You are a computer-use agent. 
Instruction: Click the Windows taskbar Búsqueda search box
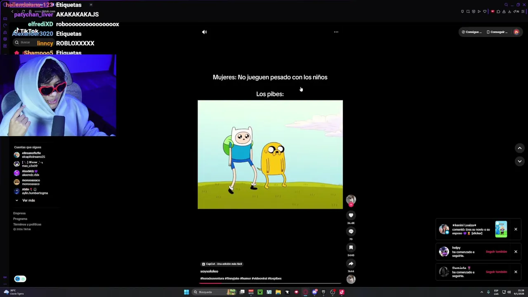pyautogui.click(x=214, y=292)
